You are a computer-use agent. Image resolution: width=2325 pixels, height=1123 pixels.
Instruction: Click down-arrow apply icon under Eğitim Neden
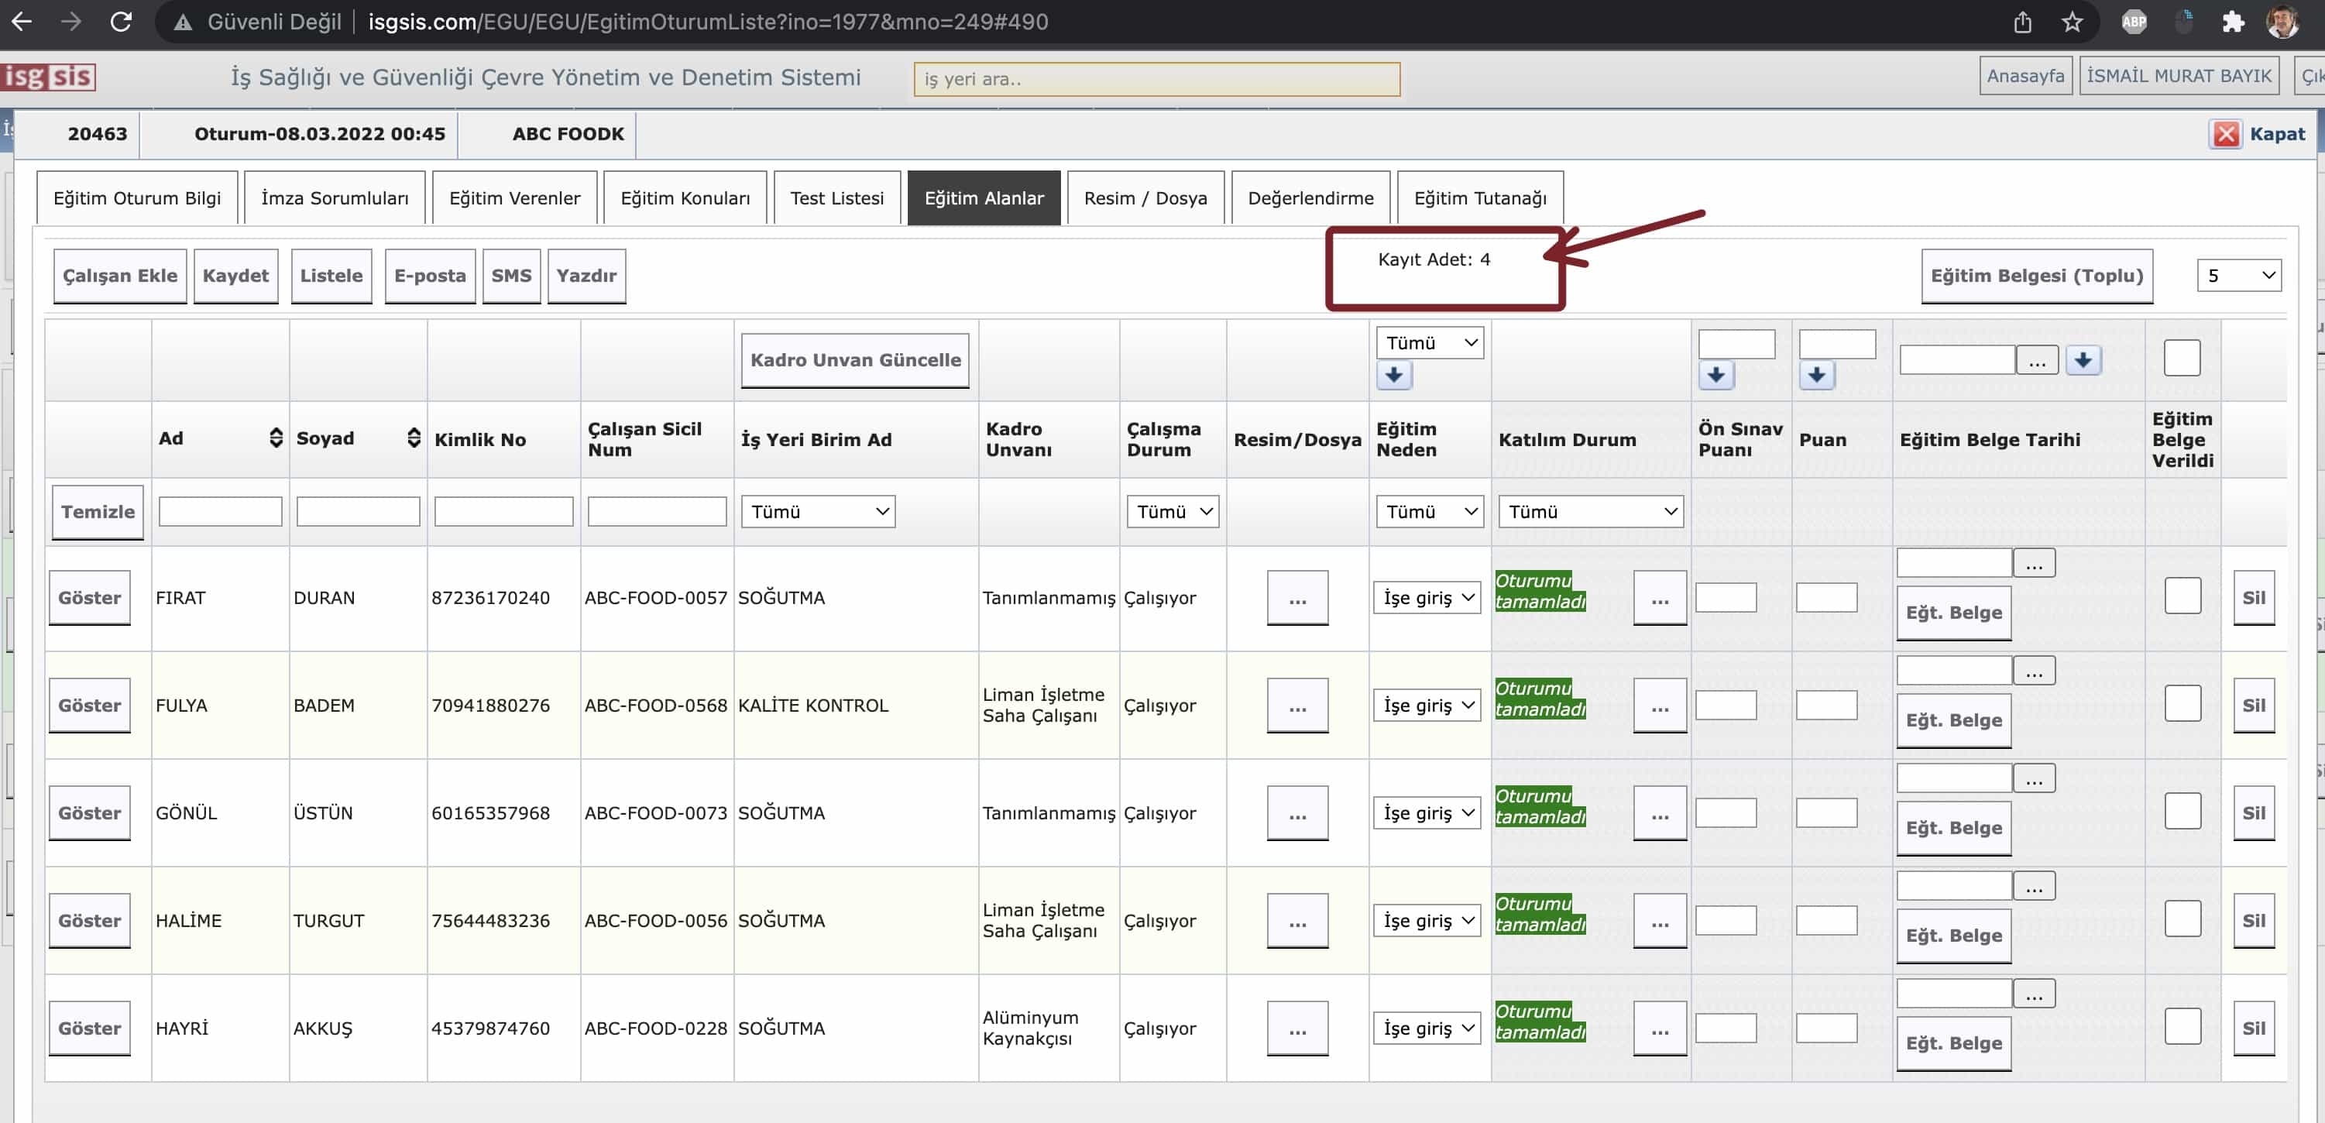coord(1393,375)
